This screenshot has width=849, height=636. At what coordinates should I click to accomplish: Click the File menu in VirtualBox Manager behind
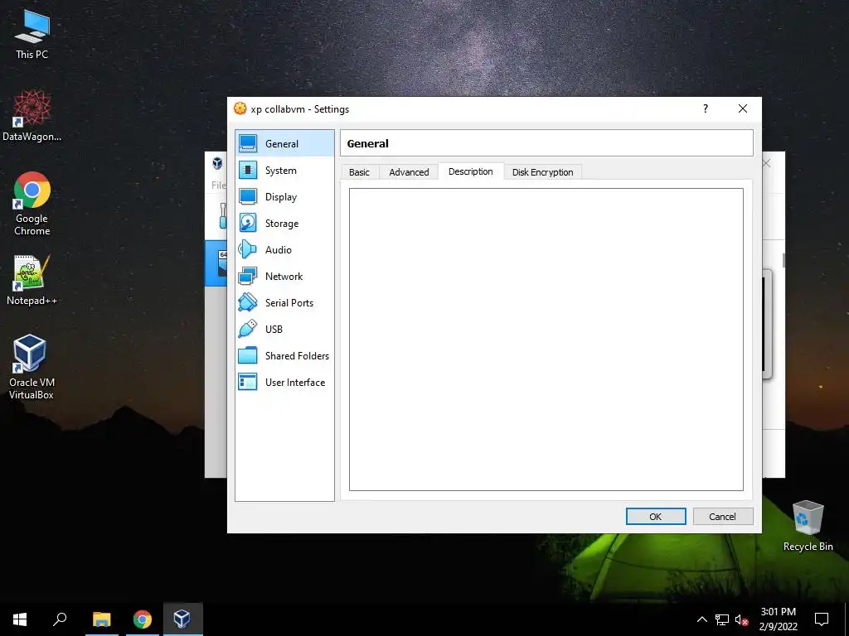[x=218, y=185]
